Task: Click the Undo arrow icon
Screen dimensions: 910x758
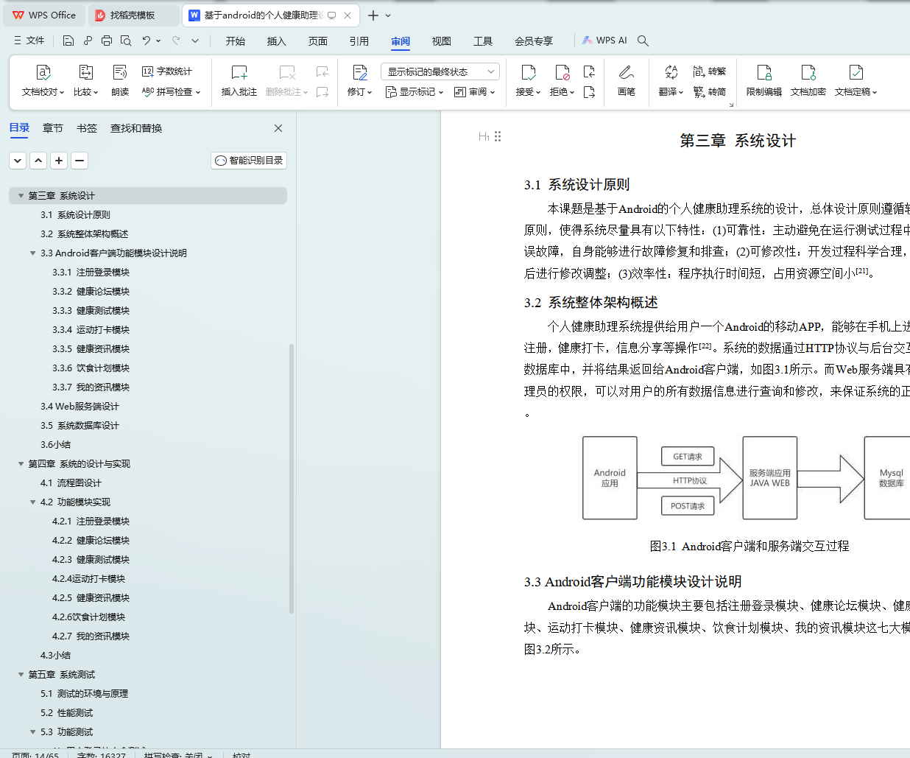Action: pos(147,41)
